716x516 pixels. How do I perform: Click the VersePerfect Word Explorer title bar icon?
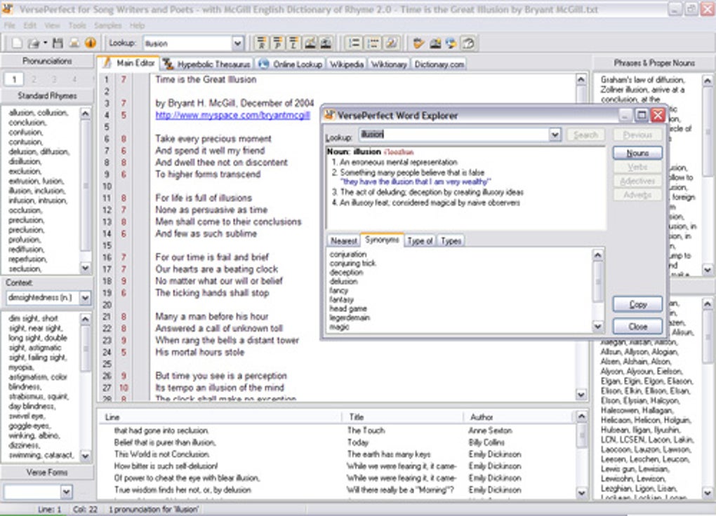tap(329, 115)
